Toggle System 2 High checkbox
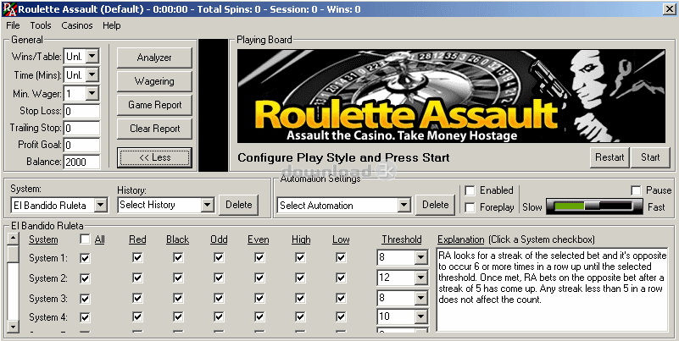This screenshot has width=679, height=341. 300,278
